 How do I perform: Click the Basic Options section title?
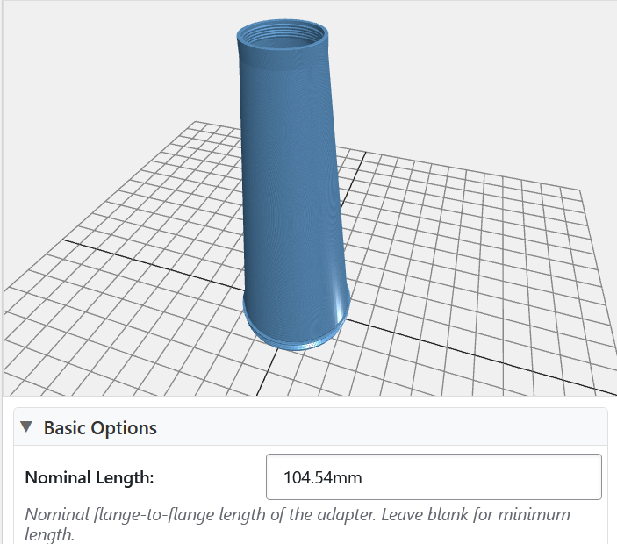point(100,428)
